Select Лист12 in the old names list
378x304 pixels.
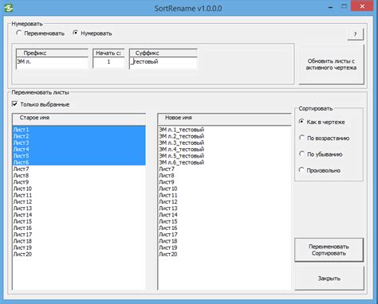pos(79,201)
